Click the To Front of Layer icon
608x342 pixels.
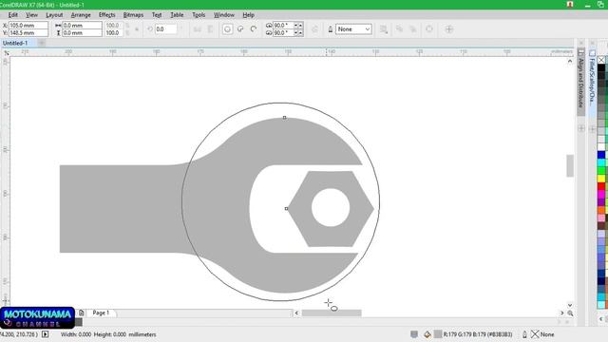pyautogui.click(x=399, y=29)
